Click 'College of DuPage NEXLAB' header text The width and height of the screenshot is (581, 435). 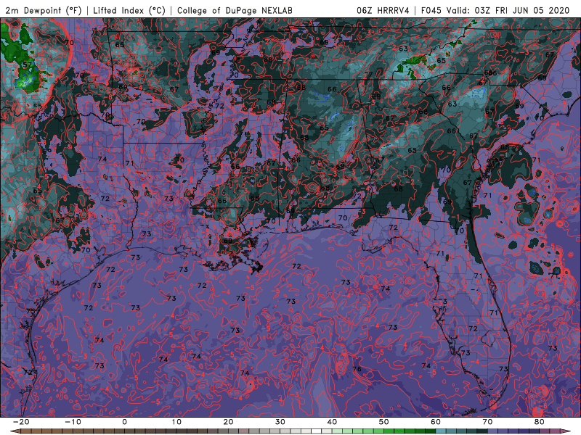coord(235,10)
